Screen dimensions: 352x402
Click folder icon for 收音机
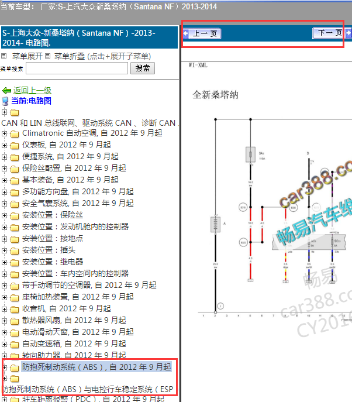15,310
